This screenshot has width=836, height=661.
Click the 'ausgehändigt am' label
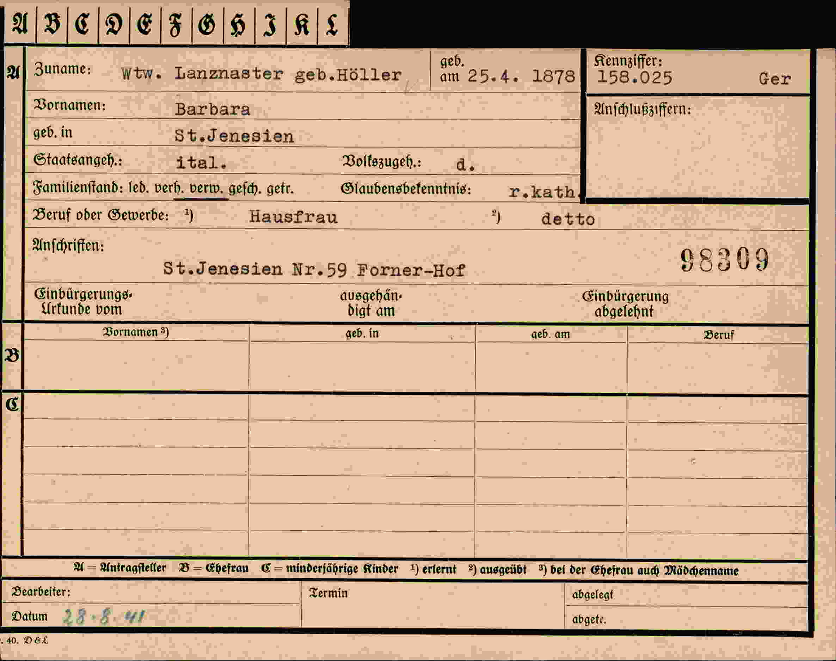pos(371,303)
